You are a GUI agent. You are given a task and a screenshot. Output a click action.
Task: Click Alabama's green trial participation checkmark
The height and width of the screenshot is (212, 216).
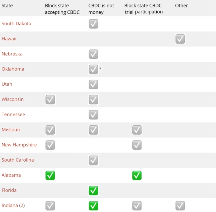tap(137, 175)
